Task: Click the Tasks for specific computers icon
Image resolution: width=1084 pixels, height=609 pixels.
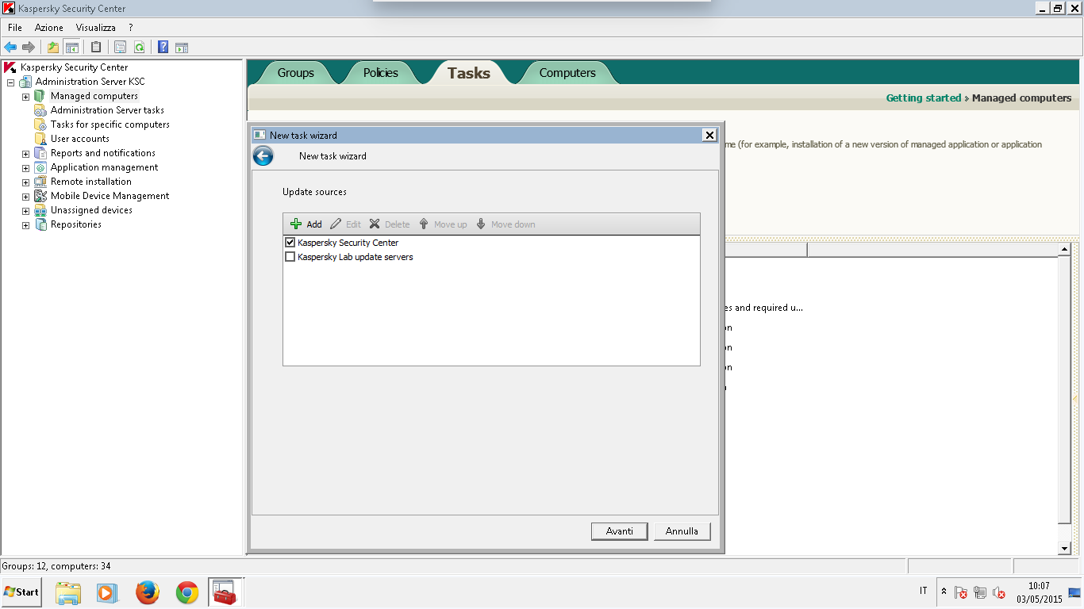Action: pos(40,124)
